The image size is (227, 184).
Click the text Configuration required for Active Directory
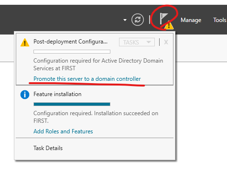point(98,65)
